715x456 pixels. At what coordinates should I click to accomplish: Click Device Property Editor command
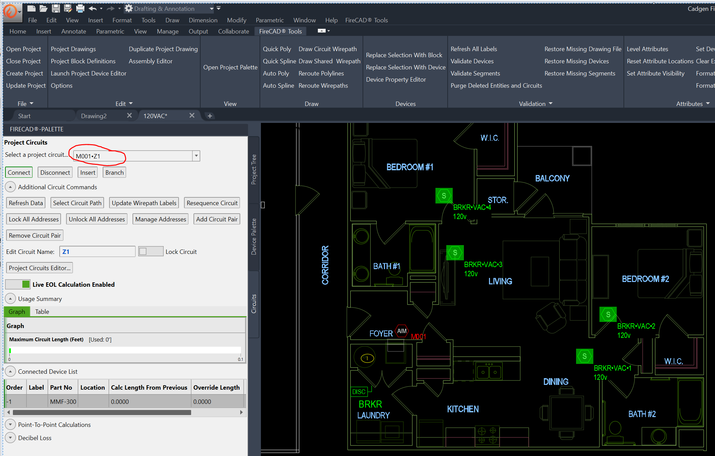[x=396, y=79]
